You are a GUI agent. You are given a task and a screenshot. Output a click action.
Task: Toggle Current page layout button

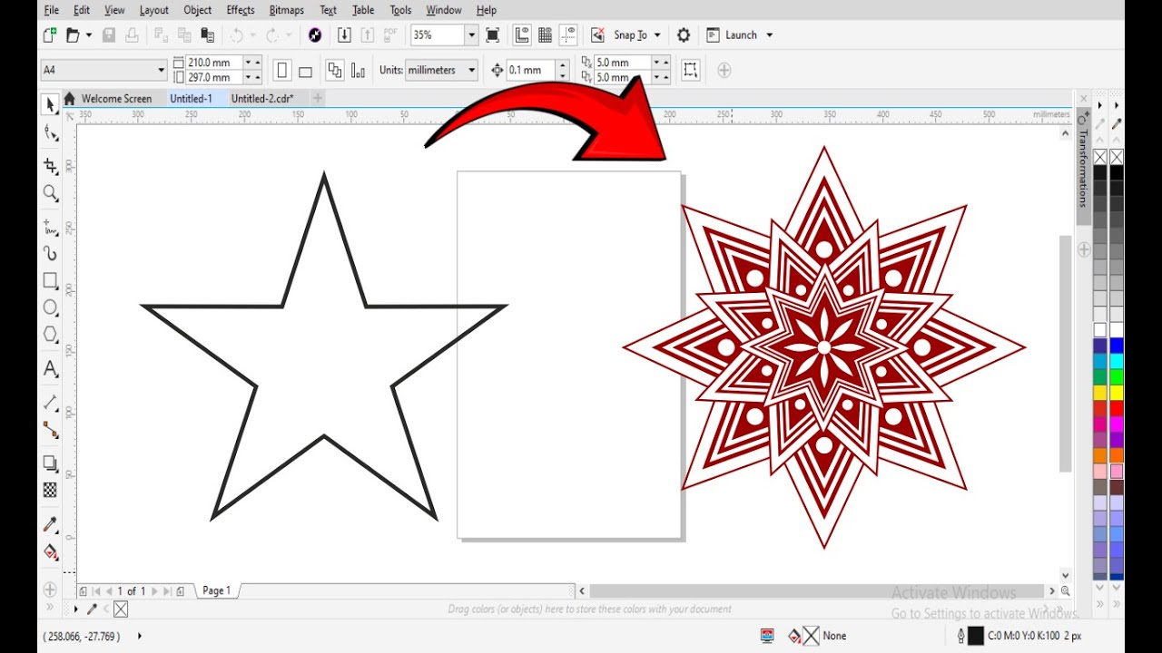(359, 71)
